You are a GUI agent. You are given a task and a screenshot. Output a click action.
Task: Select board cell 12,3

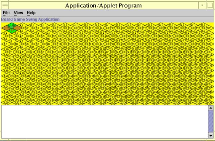click(65, 31)
